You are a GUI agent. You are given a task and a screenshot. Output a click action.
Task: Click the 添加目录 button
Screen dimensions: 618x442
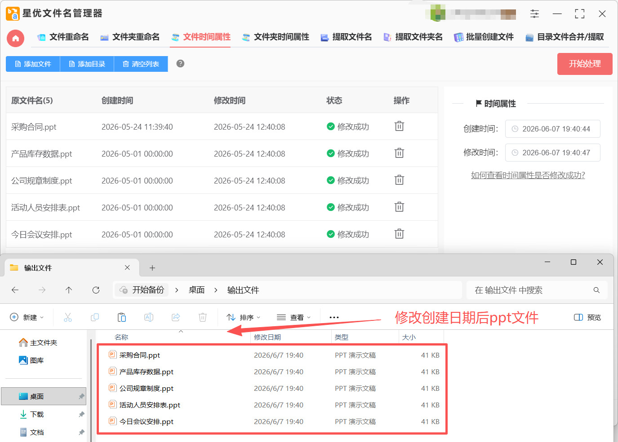click(87, 64)
